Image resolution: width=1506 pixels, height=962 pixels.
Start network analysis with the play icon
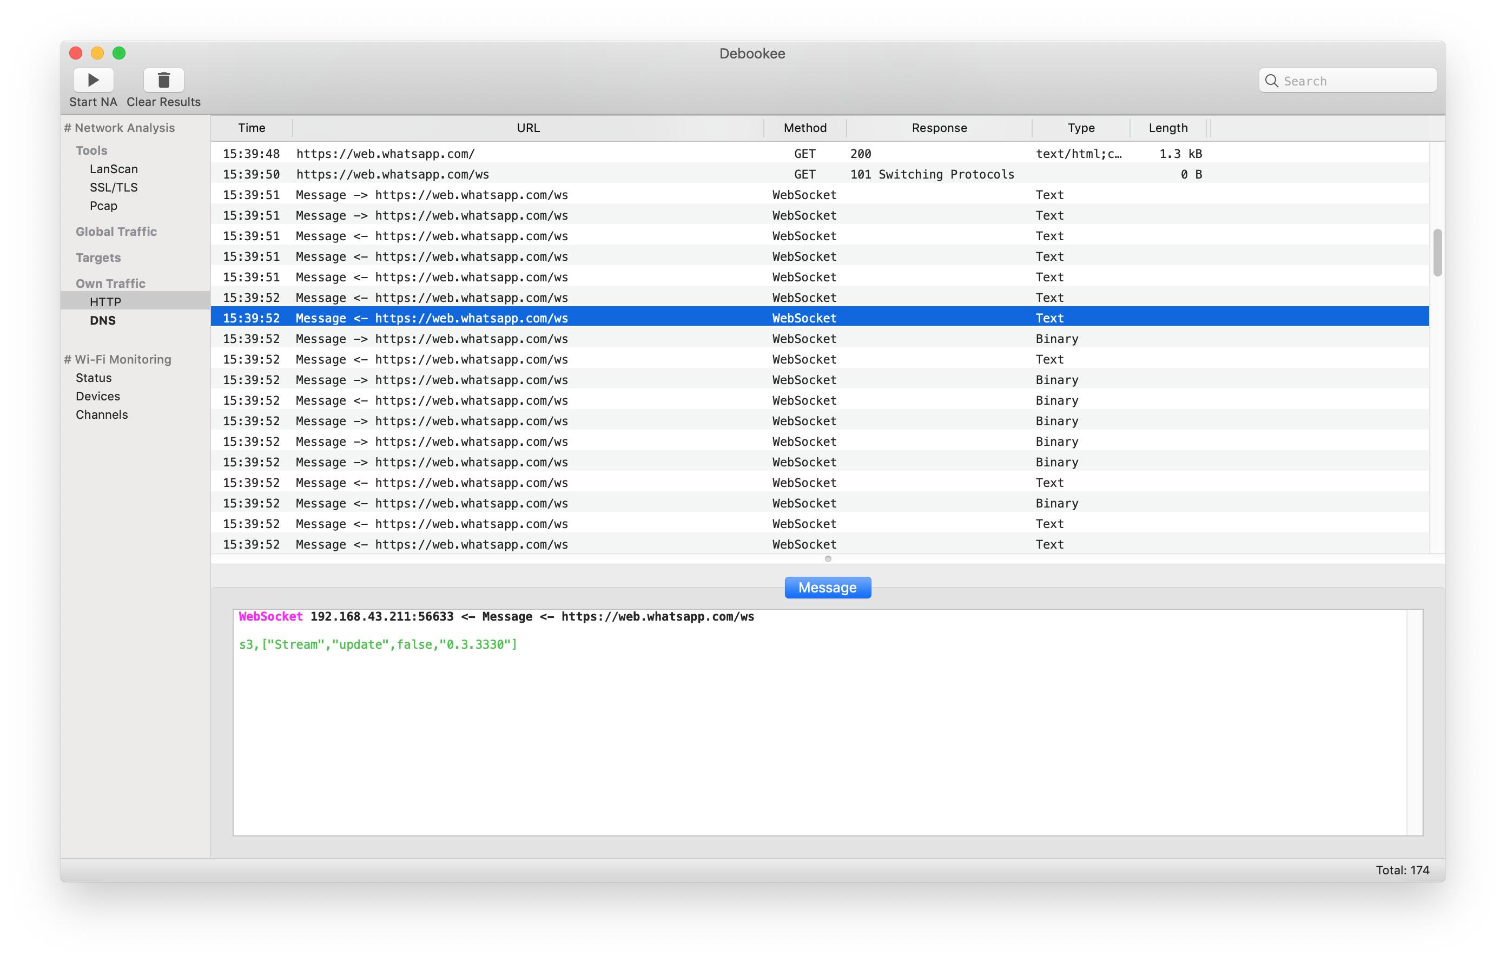click(x=93, y=80)
